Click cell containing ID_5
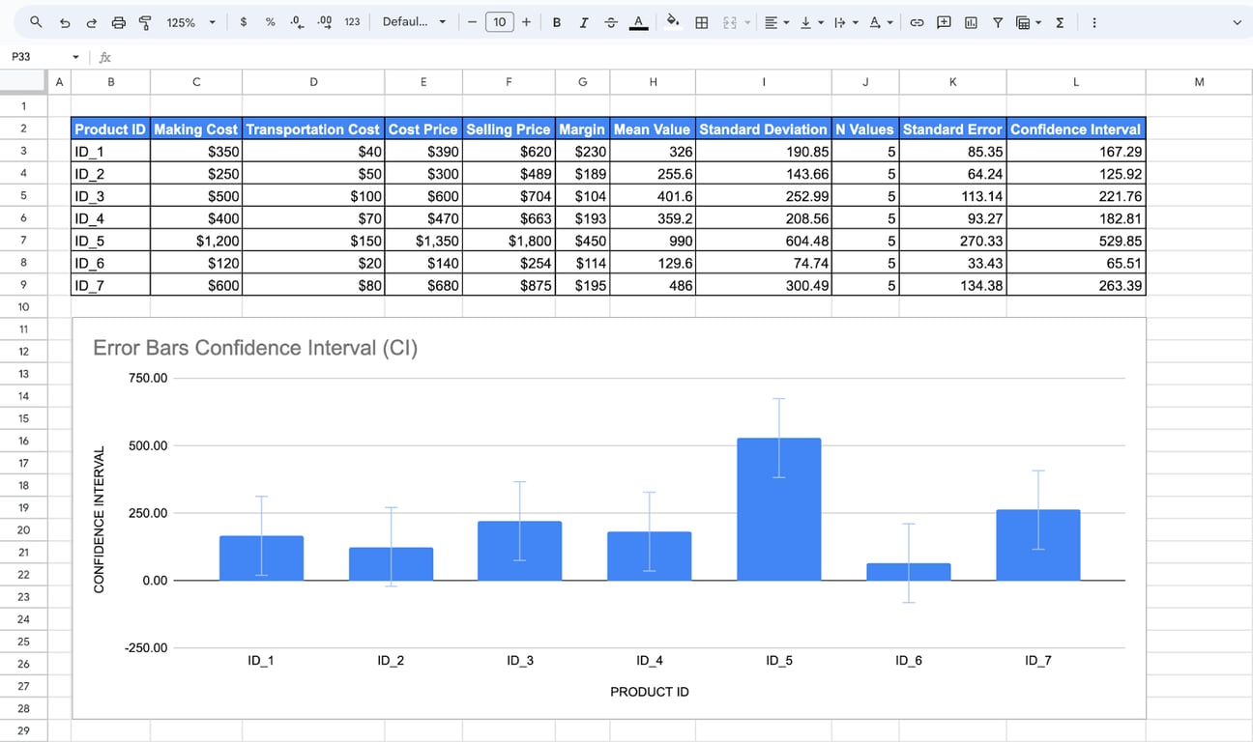The width and height of the screenshot is (1253, 742). [111, 241]
